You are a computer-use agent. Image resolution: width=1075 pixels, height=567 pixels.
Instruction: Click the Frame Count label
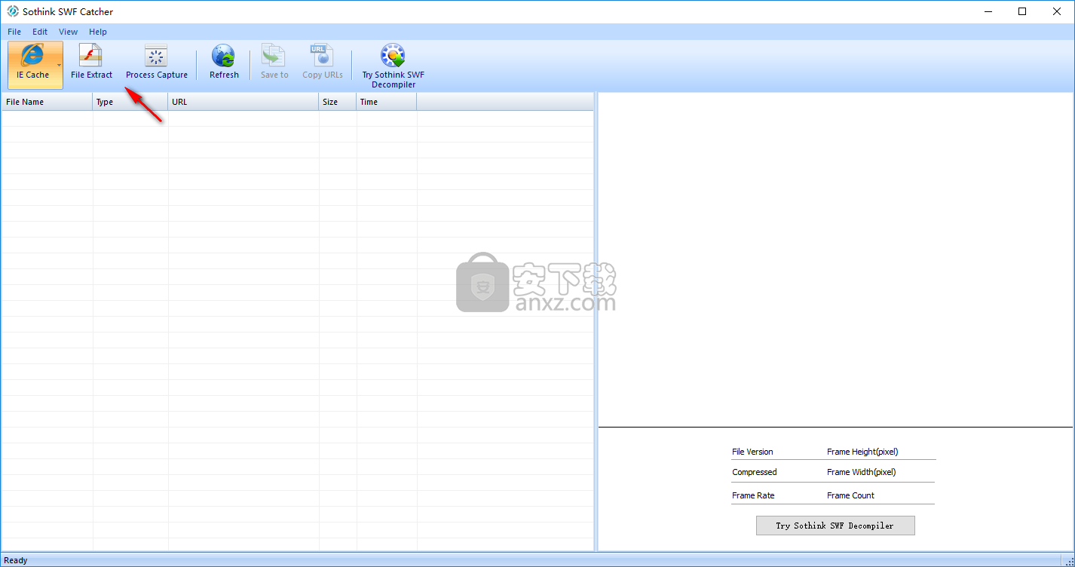click(x=850, y=495)
